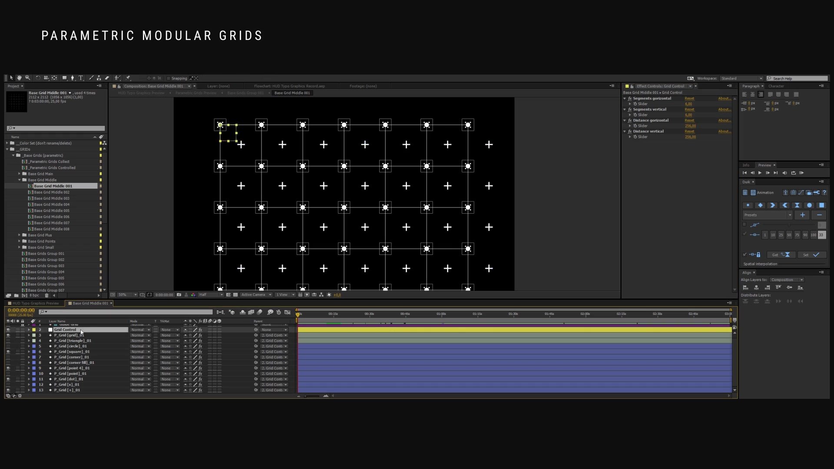Show the P_Grid [x]_01 layer
The image size is (834, 469).
[8, 385]
